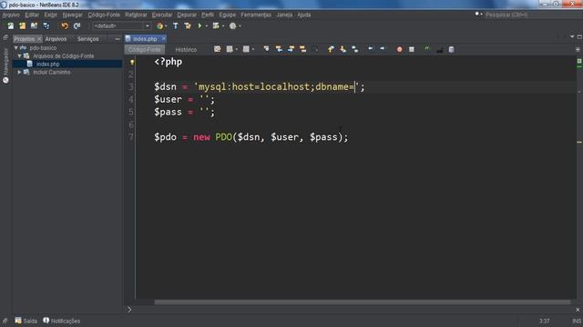Click the Build Project hammer icon

pyautogui.click(x=176, y=26)
